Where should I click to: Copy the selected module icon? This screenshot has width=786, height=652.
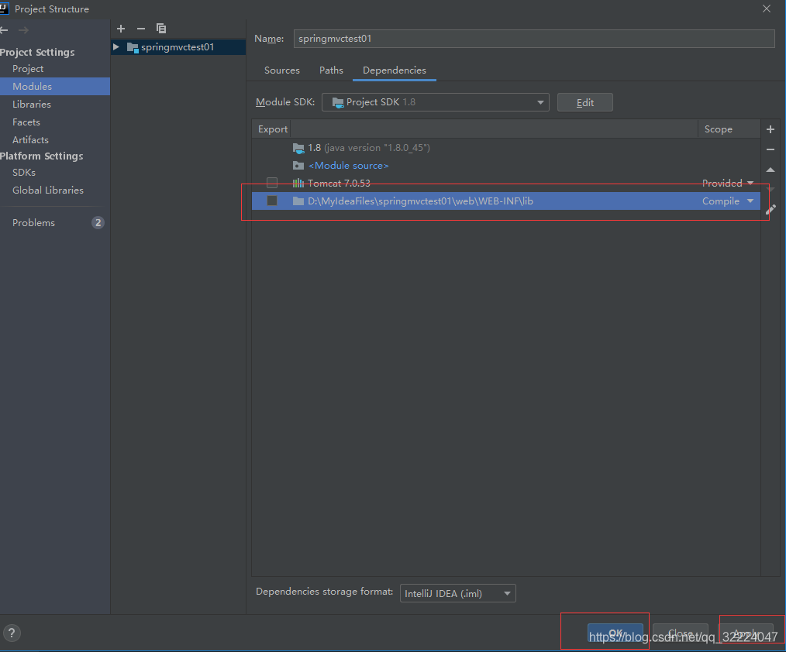pos(161,29)
